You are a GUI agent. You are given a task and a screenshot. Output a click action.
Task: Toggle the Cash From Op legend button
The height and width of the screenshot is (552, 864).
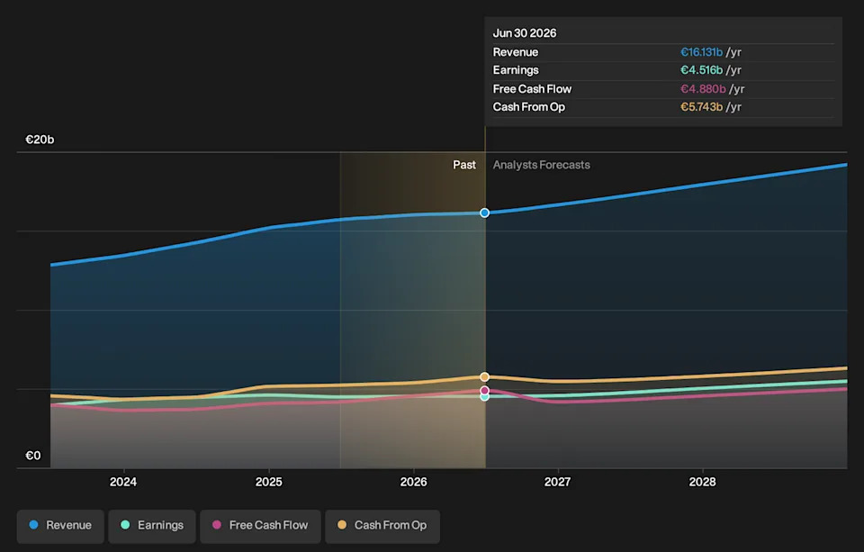pos(382,526)
